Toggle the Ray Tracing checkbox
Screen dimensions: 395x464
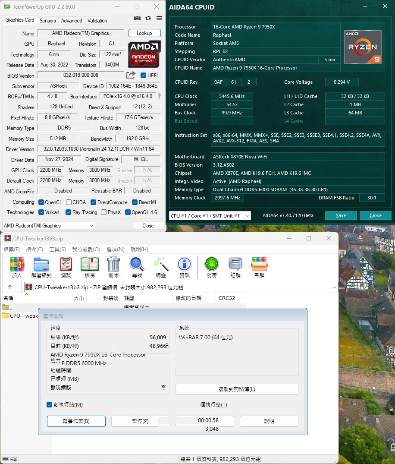click(68, 212)
